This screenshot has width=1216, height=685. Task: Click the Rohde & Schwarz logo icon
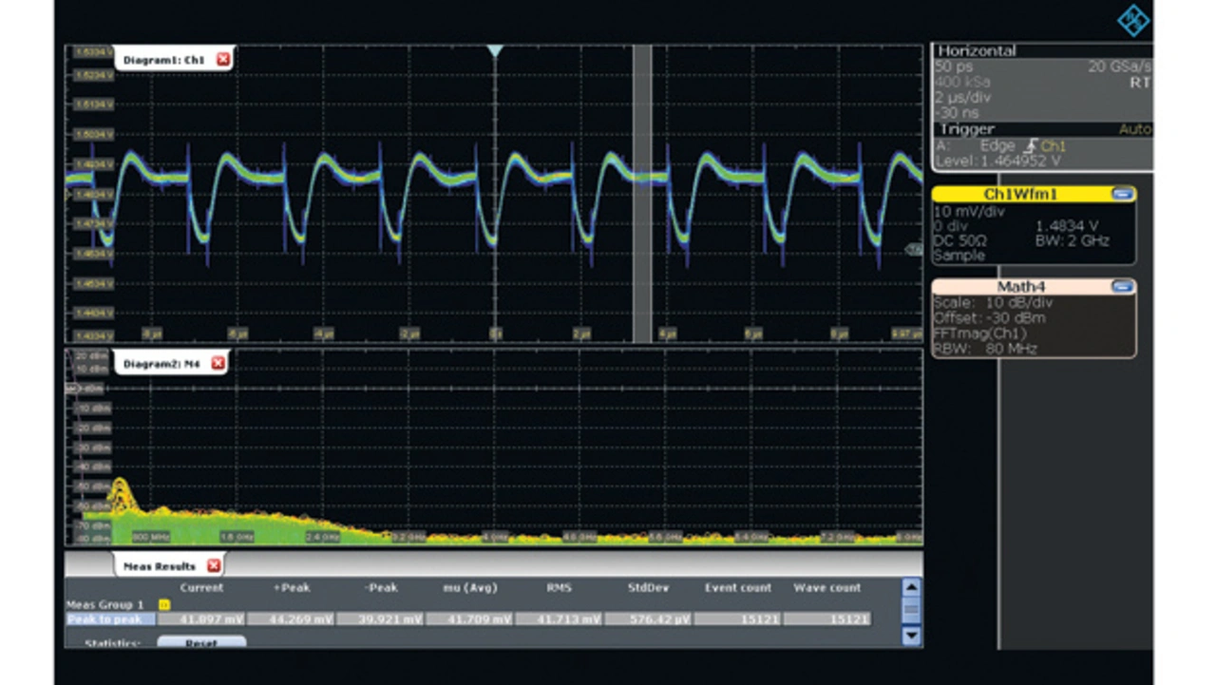tap(1132, 20)
